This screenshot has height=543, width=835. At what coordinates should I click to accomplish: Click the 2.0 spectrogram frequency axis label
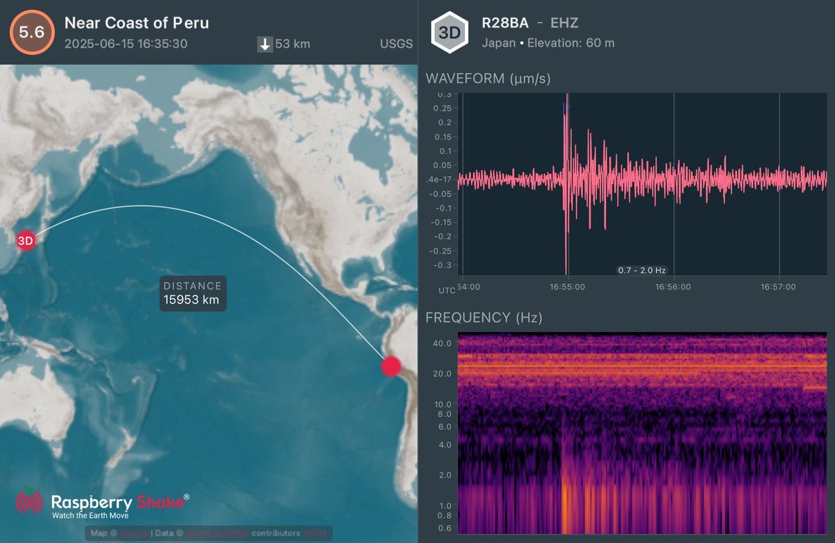point(445,475)
